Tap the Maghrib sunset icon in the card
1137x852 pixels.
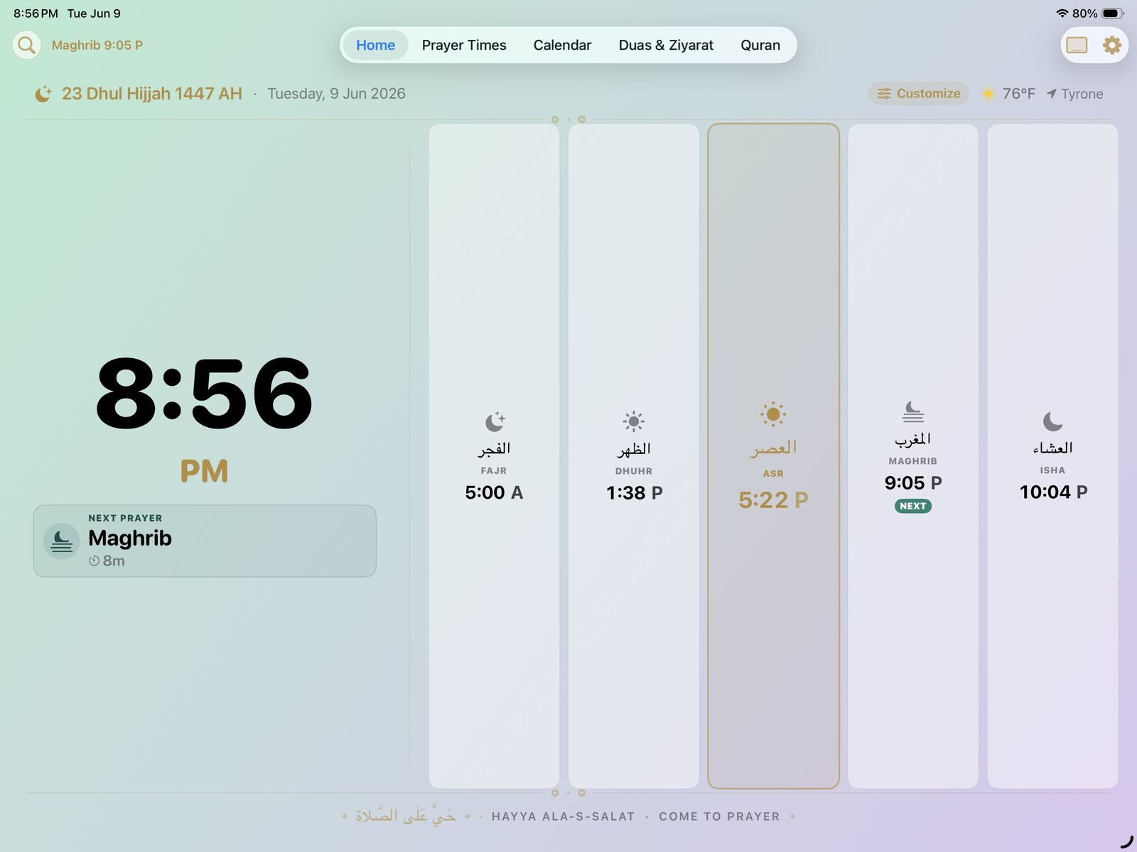pos(912,412)
